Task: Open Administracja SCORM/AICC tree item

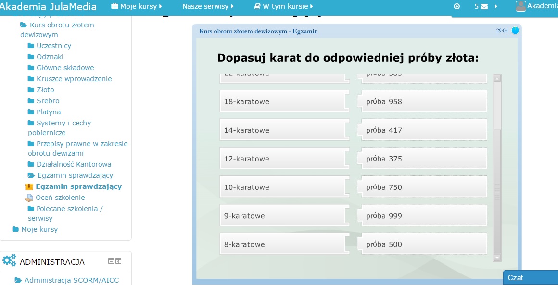Action: [x=71, y=280]
